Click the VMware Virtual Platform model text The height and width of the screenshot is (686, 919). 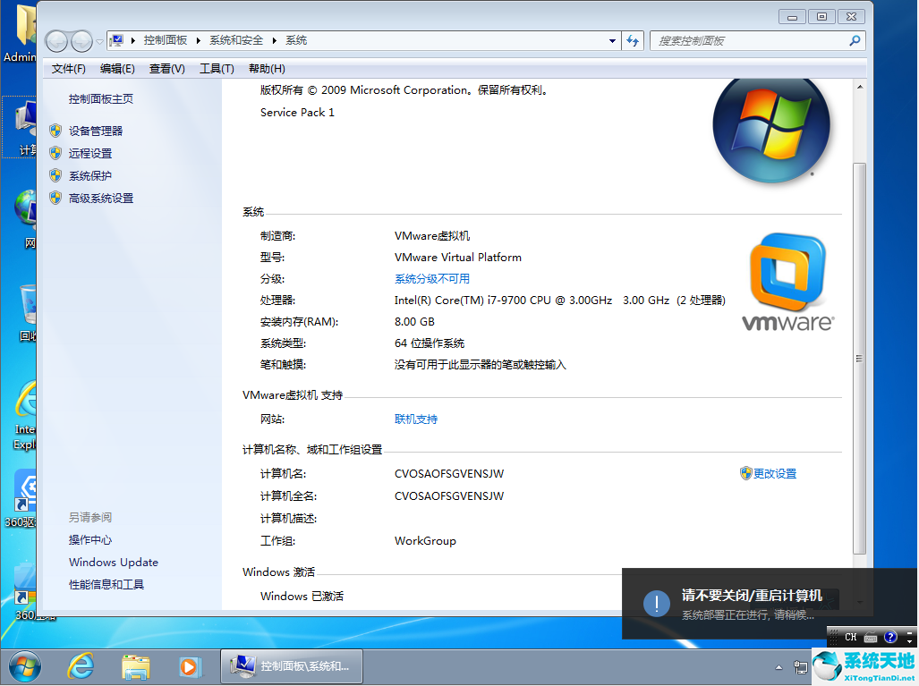tap(458, 258)
